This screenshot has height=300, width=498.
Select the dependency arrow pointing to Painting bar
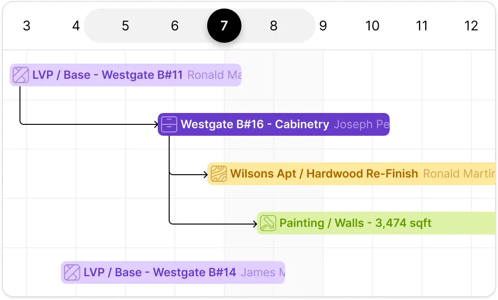pos(213,224)
